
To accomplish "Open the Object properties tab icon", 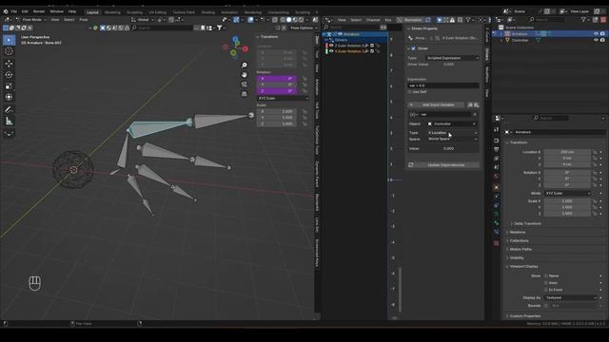I will (497, 187).
